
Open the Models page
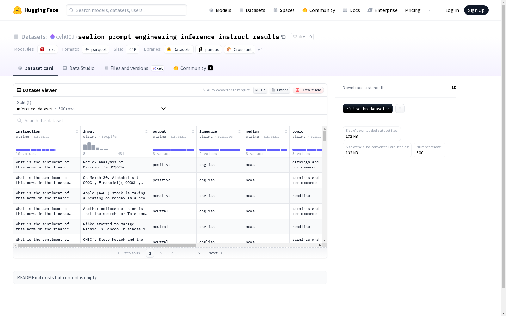point(220,10)
